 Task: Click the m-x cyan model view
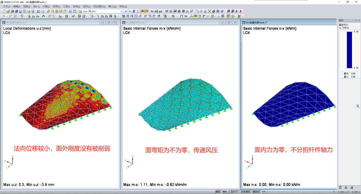pos(185,105)
